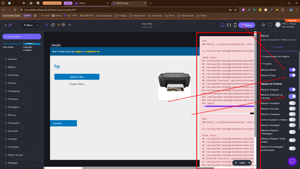Image resolution: width=300 pixels, height=169 pixels.
Task: Turn off Mostrar Comprar switch
Action: coord(292,89)
